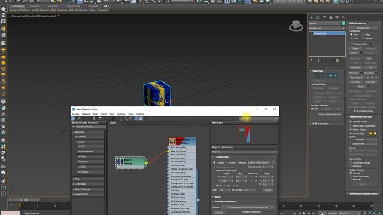Click Configure Modifier Sets icon
The height and width of the screenshot is (215, 383).
(338, 60)
